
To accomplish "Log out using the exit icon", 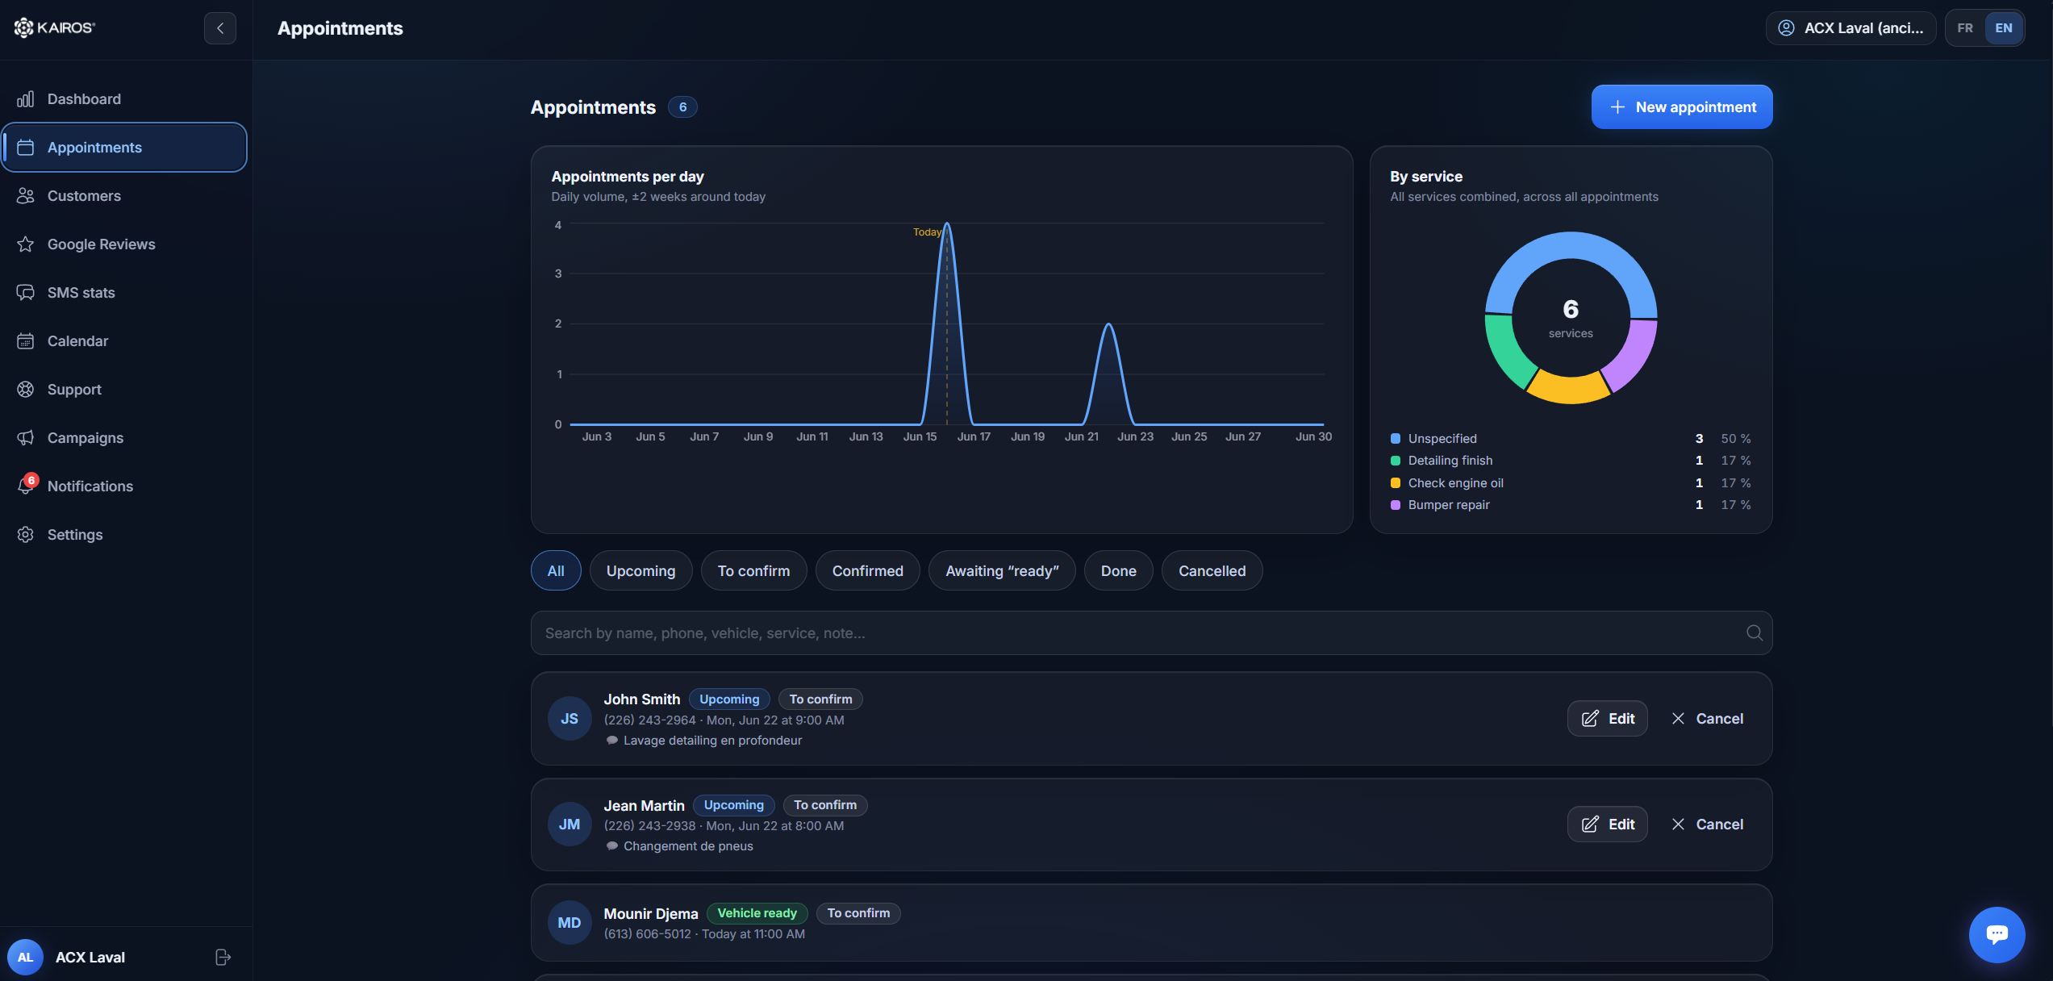I will 223,958.
